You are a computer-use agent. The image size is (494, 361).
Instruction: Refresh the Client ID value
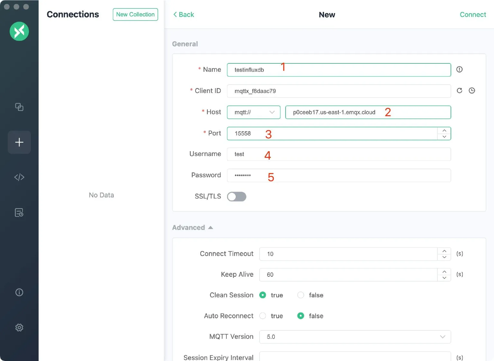point(459,91)
